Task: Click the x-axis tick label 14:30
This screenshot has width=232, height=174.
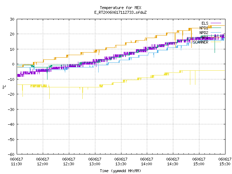Action: pos(173,164)
